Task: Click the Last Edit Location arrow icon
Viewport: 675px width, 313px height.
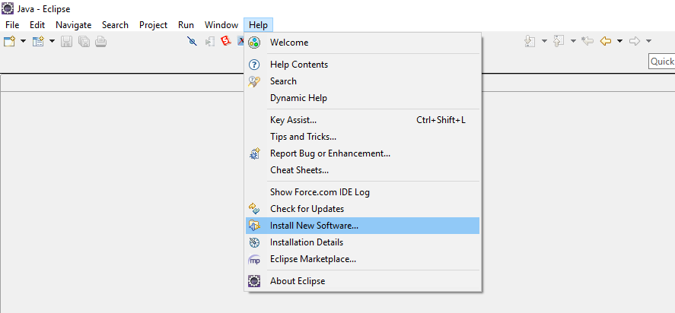Action: pos(587,41)
